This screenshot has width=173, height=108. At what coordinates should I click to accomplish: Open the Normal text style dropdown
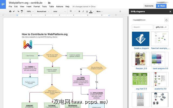[43, 11]
